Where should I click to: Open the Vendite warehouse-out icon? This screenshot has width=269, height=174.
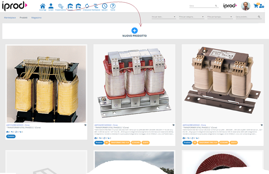coord(78,6)
